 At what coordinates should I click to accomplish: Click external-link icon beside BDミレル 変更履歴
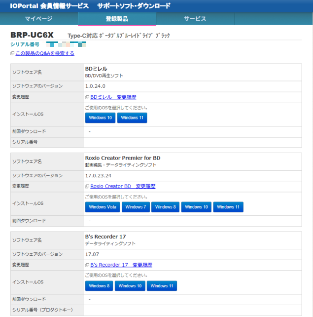pyautogui.click(x=87, y=97)
